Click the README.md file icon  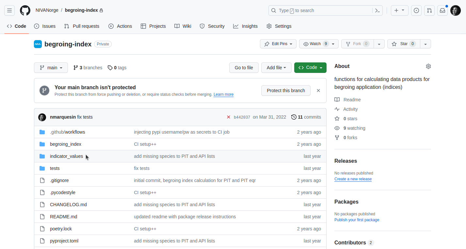click(x=42, y=217)
